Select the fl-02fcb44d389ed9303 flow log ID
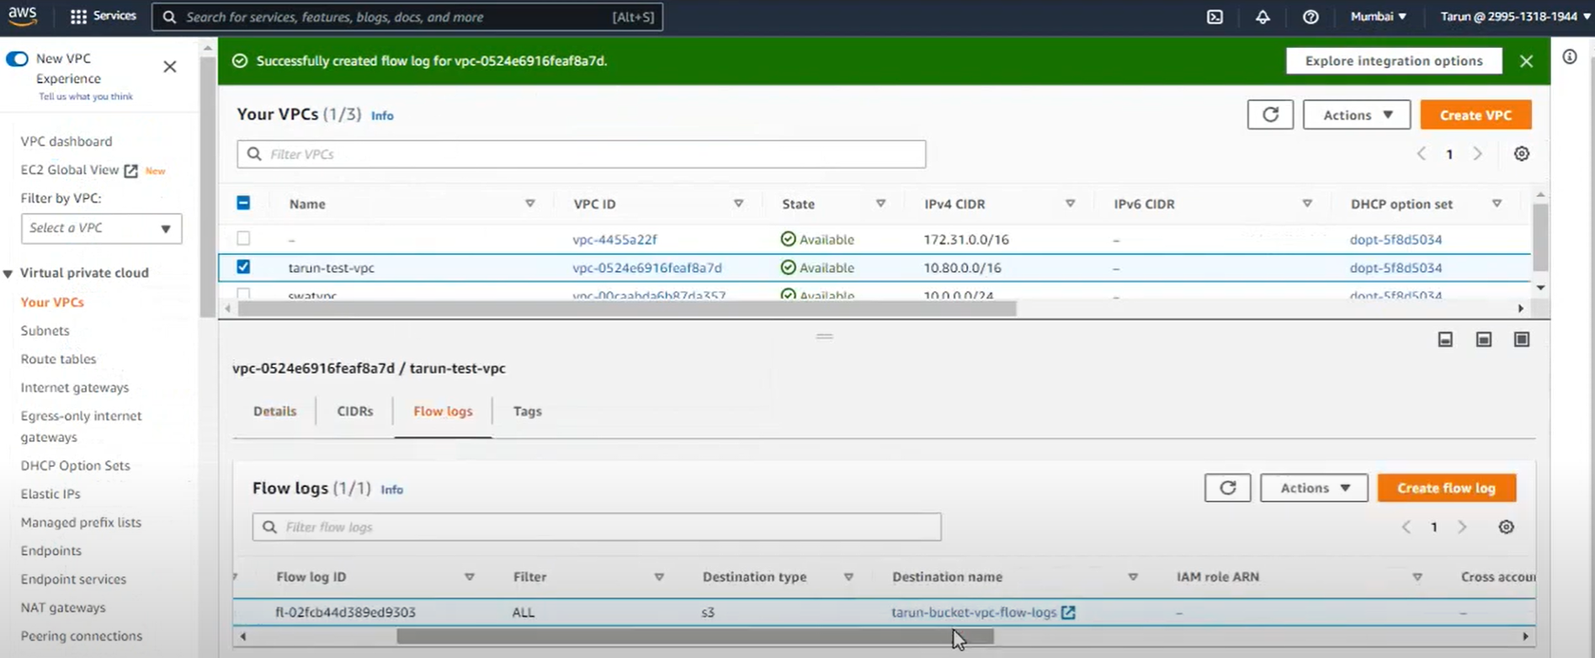This screenshot has width=1595, height=658. 345,613
